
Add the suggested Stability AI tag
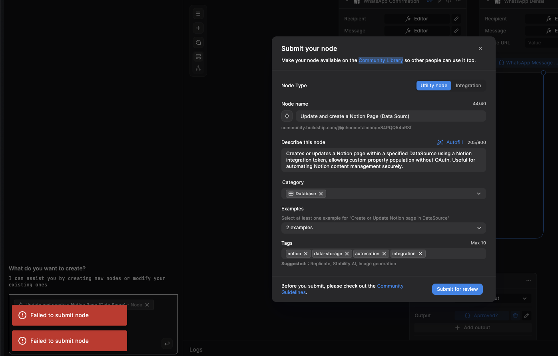pos(344,264)
